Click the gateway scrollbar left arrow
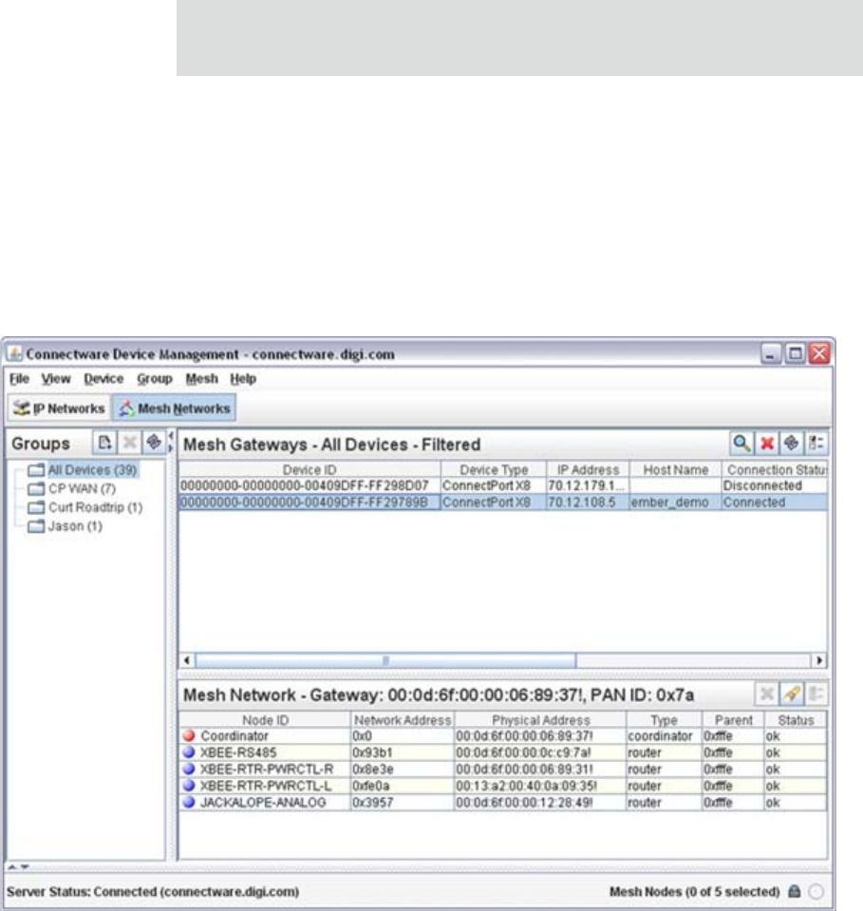The height and width of the screenshot is (911, 863). [x=186, y=660]
